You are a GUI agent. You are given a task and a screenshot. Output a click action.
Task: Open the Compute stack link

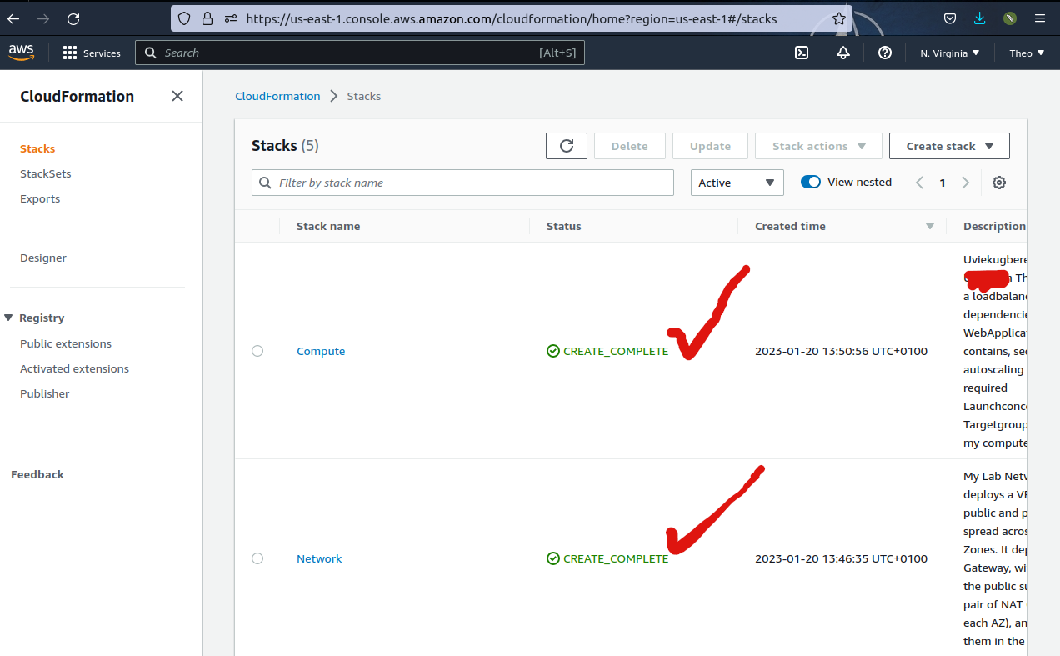click(321, 351)
